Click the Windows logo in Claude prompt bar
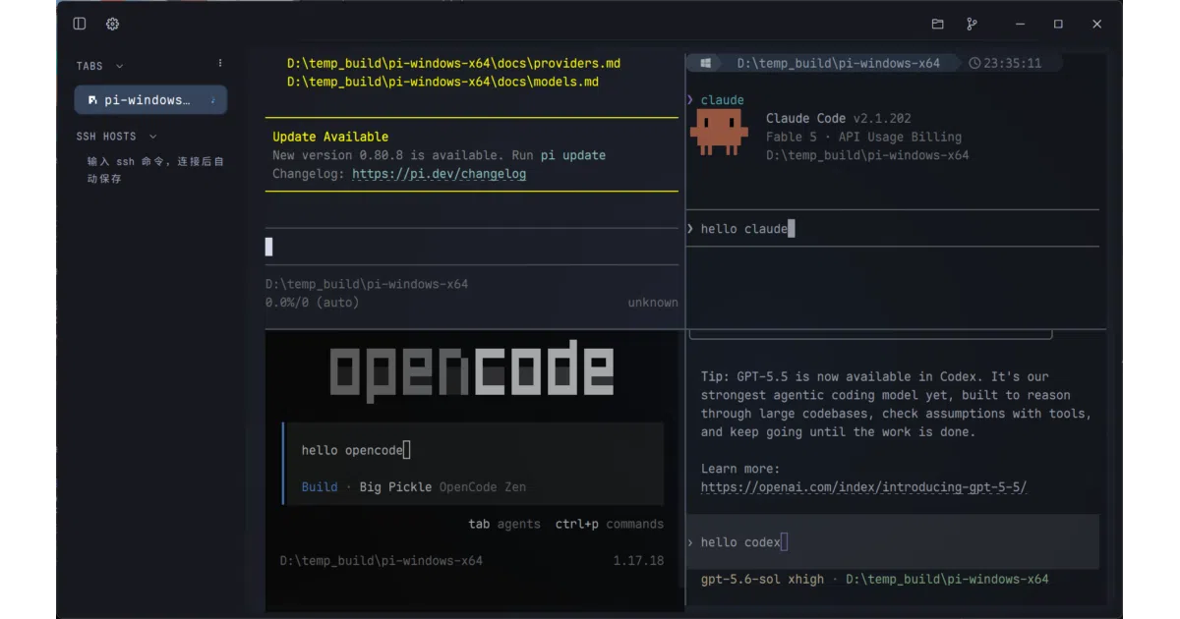Screen dimensions: 1180x619 coord(706,63)
